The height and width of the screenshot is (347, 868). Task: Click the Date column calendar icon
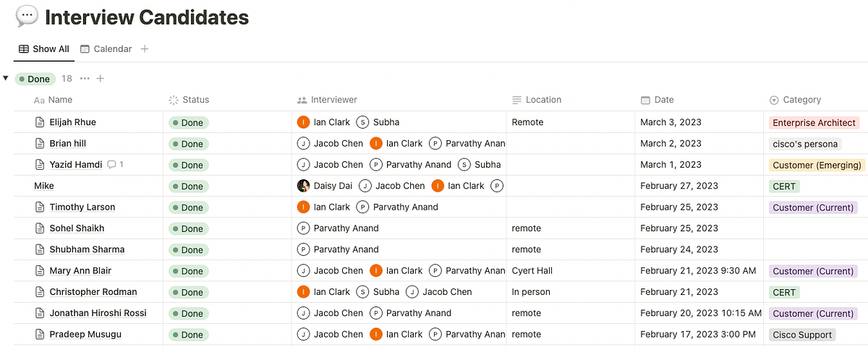pyautogui.click(x=645, y=100)
